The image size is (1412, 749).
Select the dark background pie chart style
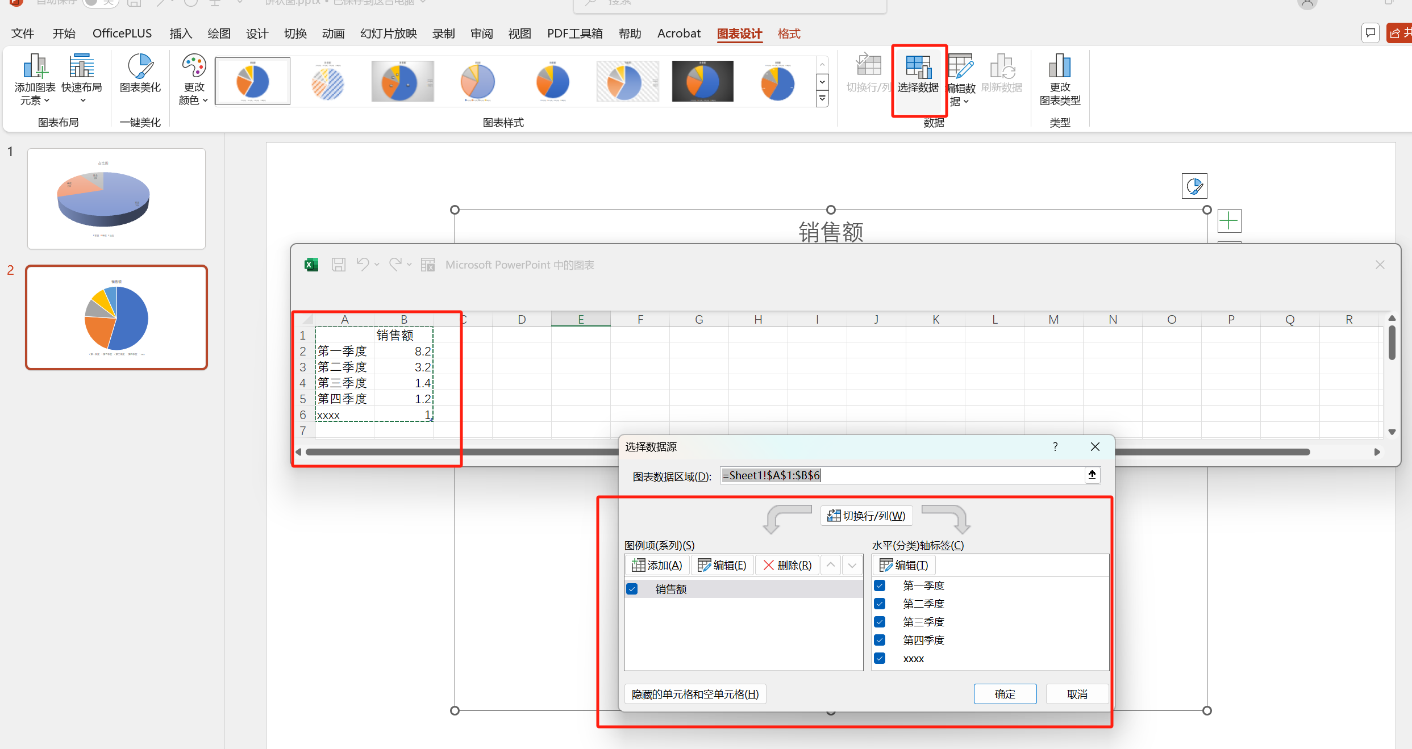702,81
